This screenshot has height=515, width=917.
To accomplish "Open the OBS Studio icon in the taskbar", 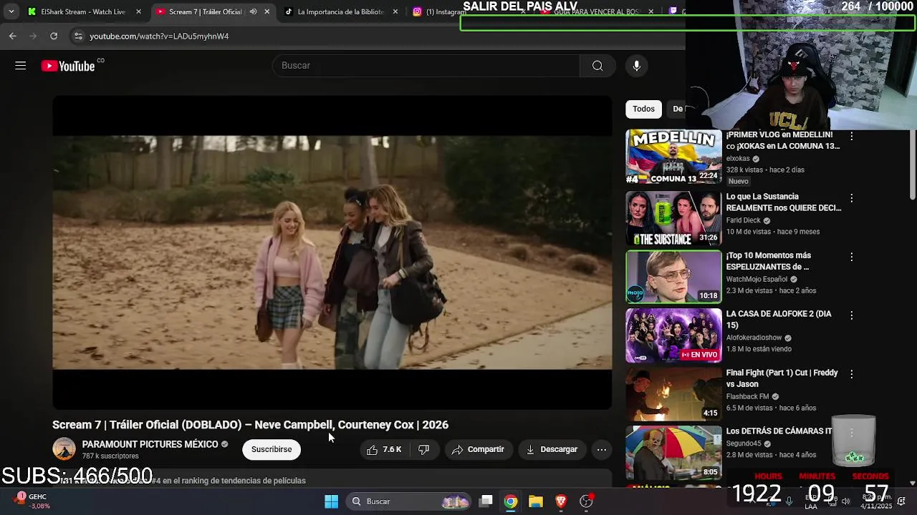I will tap(586, 501).
